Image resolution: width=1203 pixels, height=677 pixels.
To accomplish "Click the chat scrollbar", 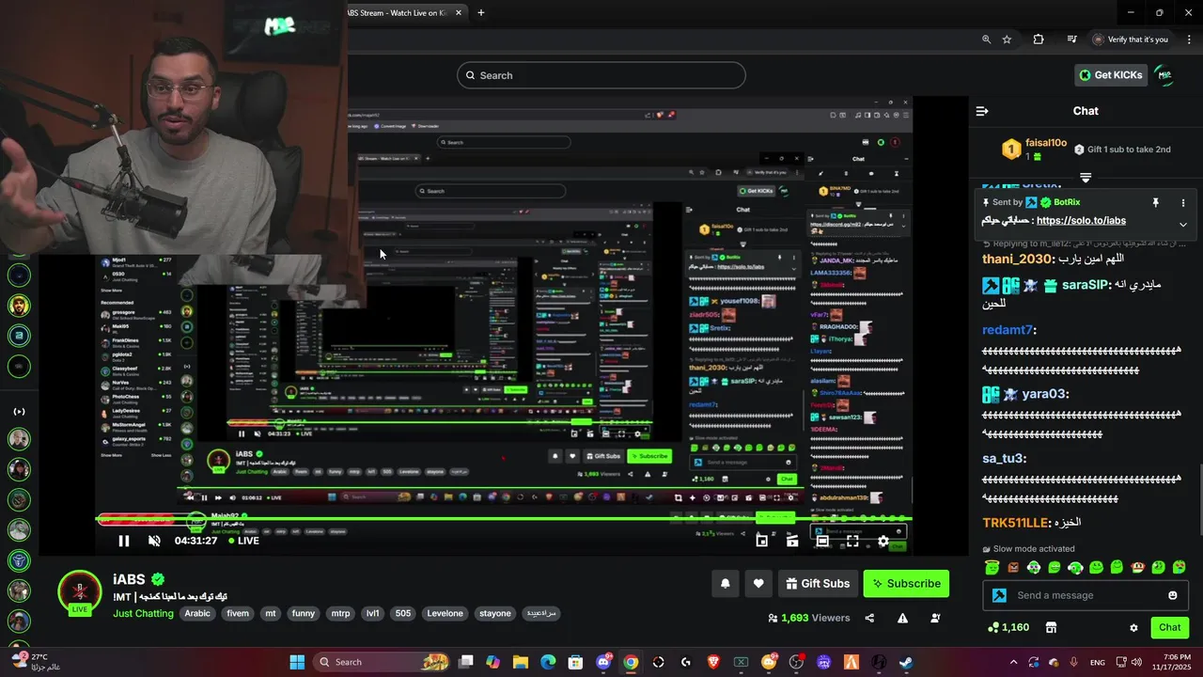I will click(1199, 498).
